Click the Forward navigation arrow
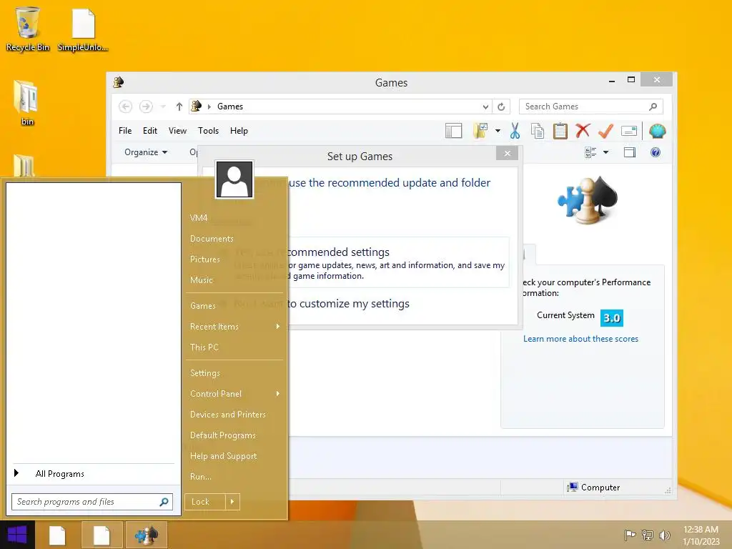Image resolution: width=732 pixels, height=549 pixels. click(146, 107)
